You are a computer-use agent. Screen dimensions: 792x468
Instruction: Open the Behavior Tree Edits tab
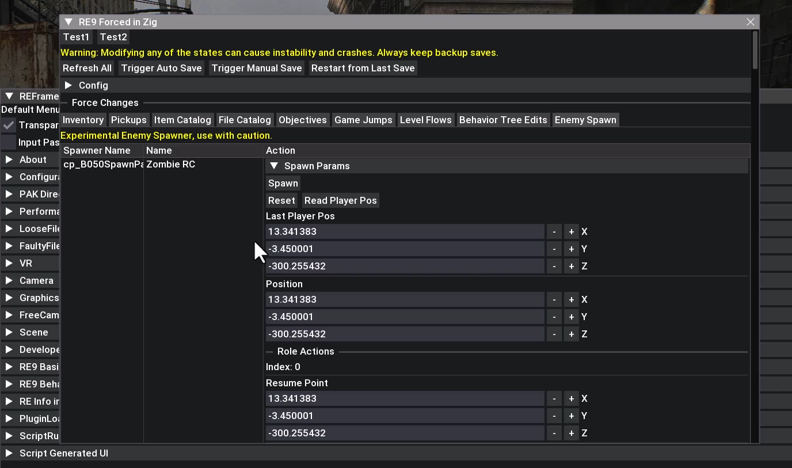pos(503,120)
